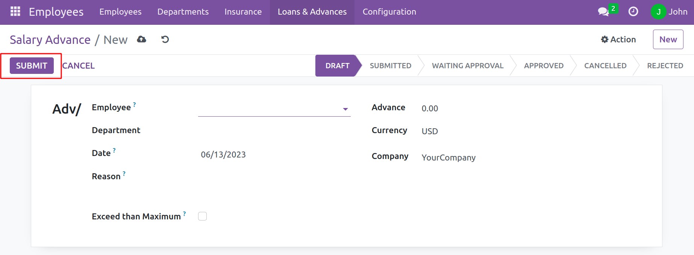Open the Action gear menu
This screenshot has width=694, height=255.
618,39
